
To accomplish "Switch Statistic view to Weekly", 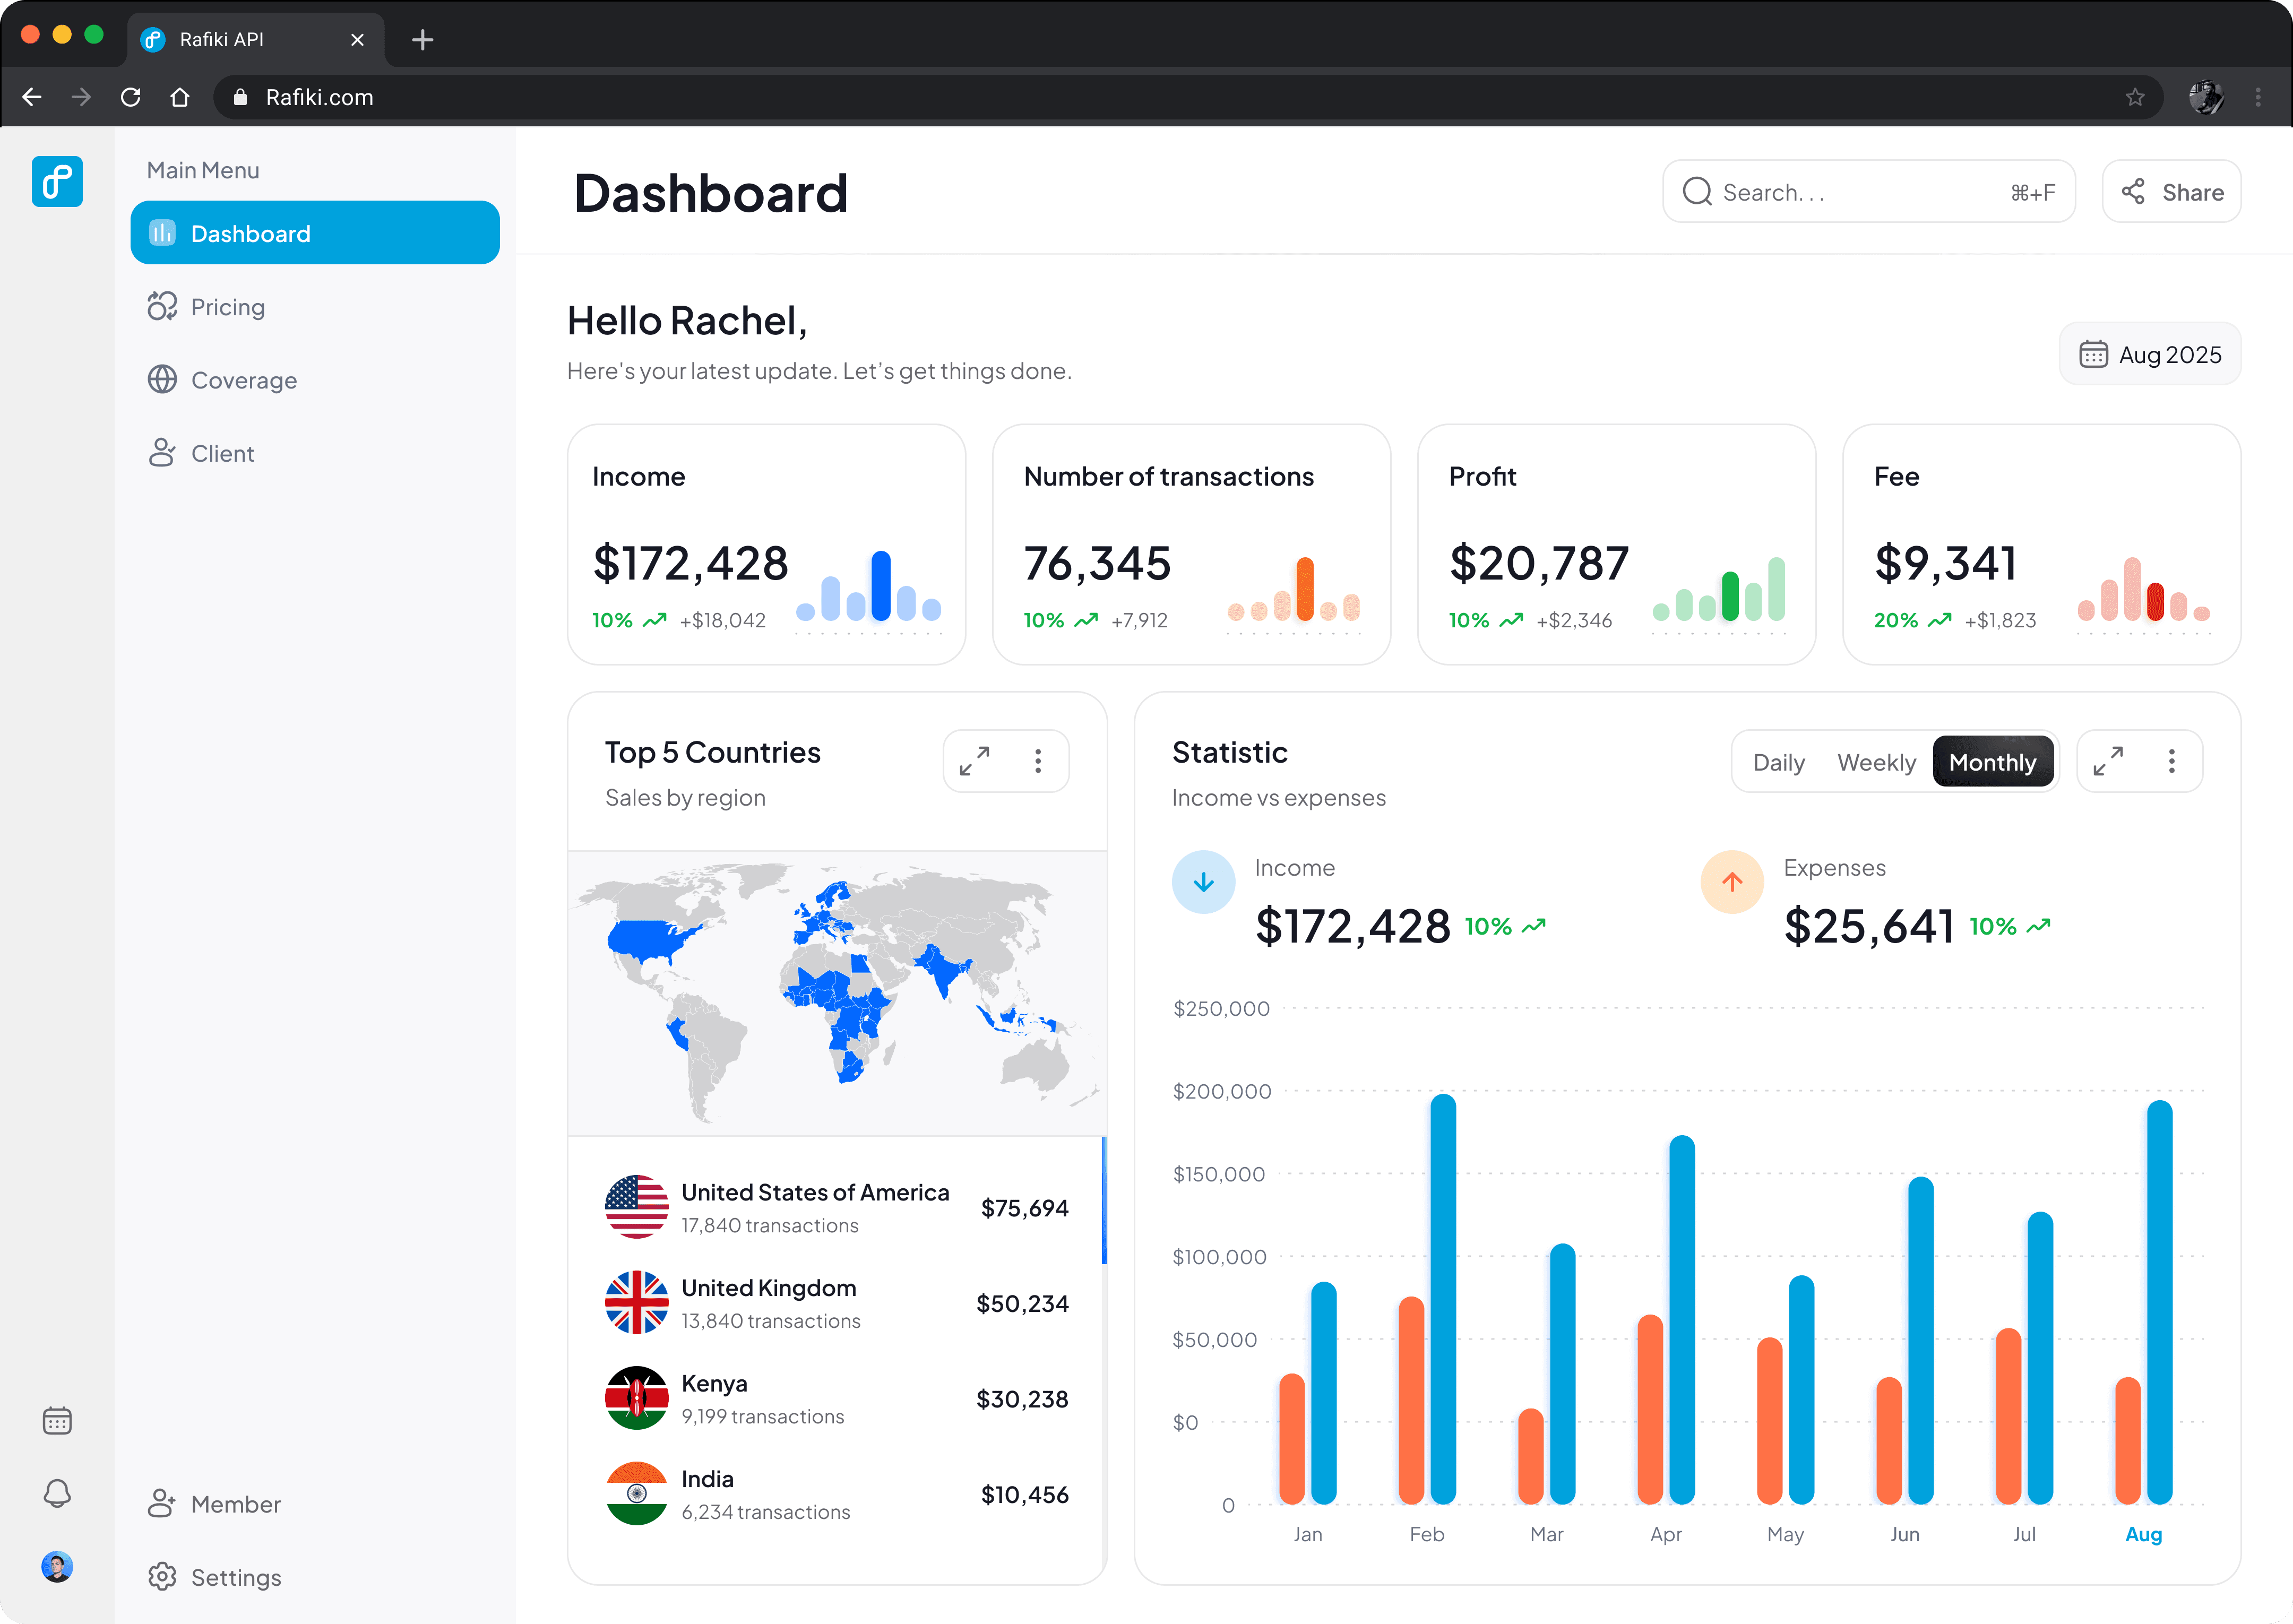I will point(1876,762).
